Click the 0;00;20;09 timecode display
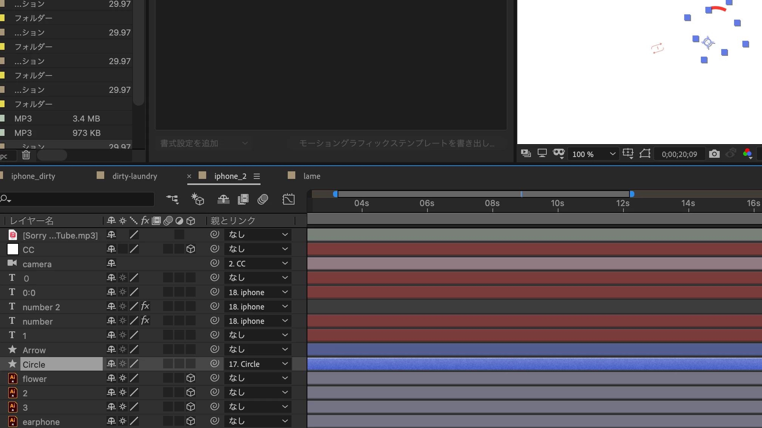This screenshot has width=762, height=428. [x=679, y=154]
